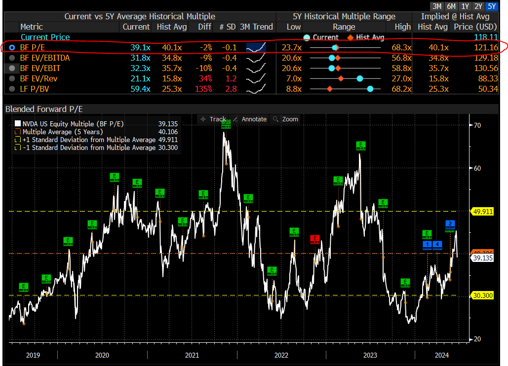The width and height of the screenshot is (508, 366).
Task: Activate the Zoom magnifier tool
Action: [285, 119]
